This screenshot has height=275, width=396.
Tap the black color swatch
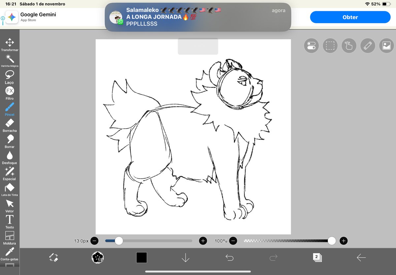point(142,258)
